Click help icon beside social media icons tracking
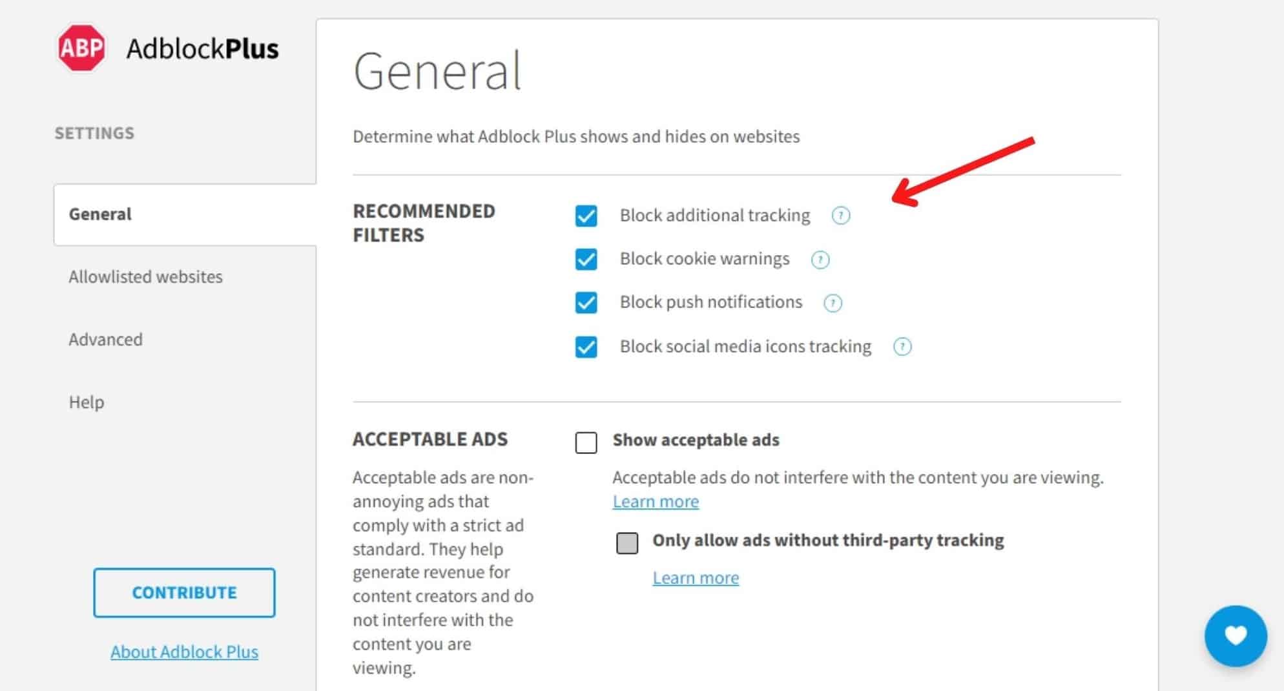Screen dimensions: 1284x691 (x=902, y=347)
